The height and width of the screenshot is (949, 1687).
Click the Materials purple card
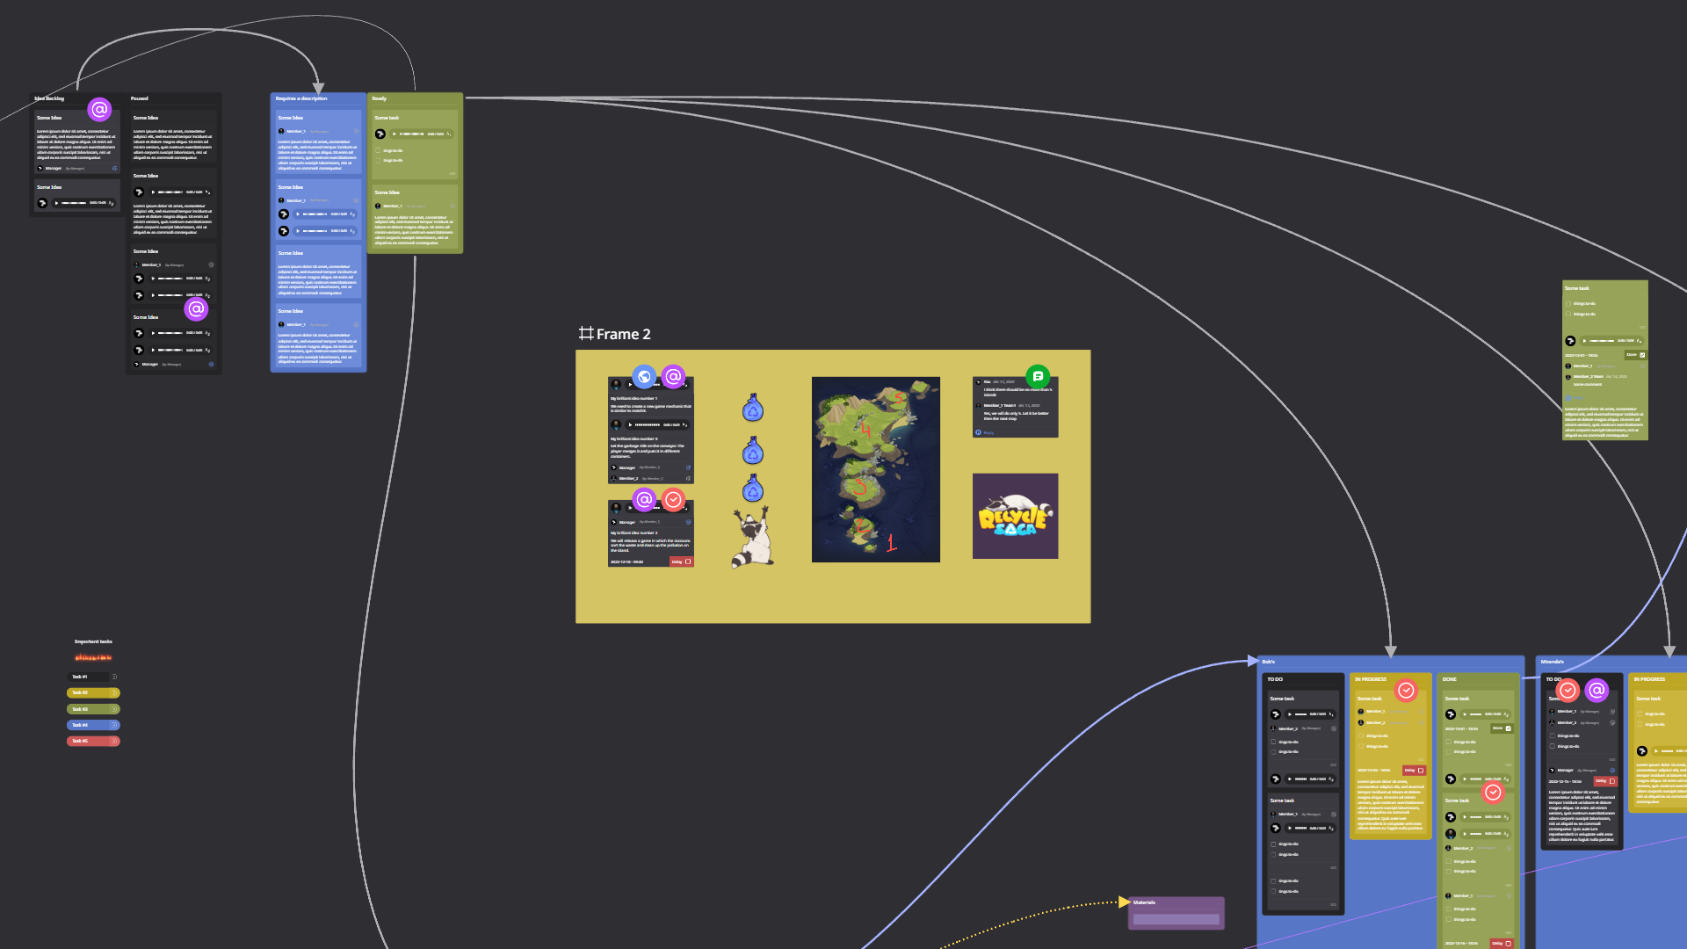[x=1176, y=914]
